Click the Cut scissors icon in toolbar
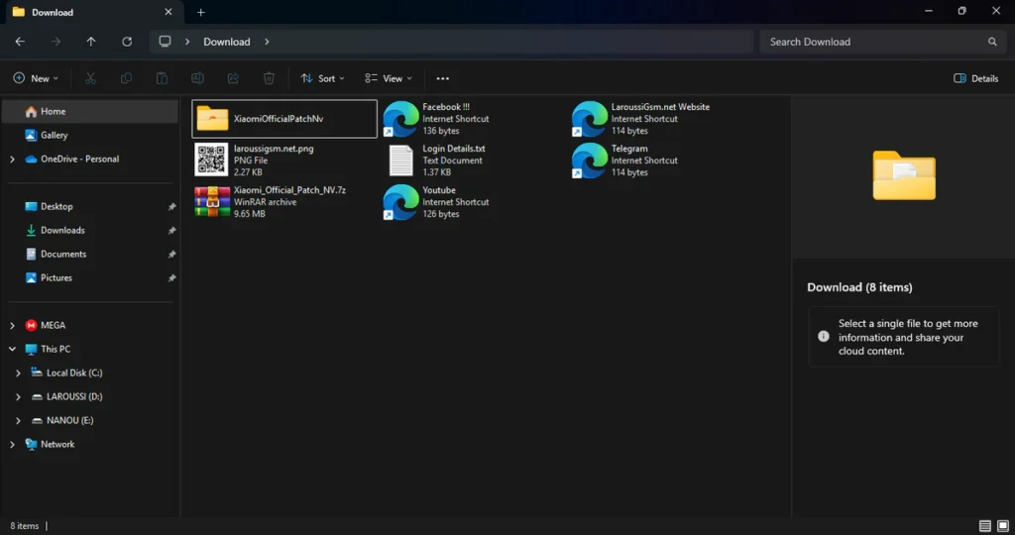Viewport: 1015px width, 535px height. [91, 78]
